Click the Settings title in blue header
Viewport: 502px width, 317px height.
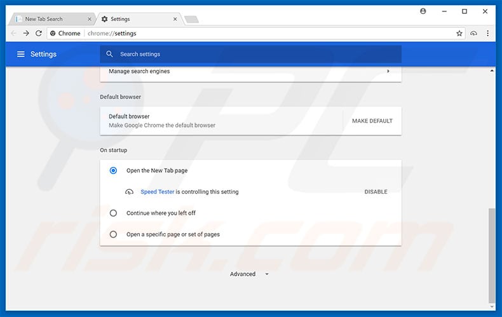44,54
